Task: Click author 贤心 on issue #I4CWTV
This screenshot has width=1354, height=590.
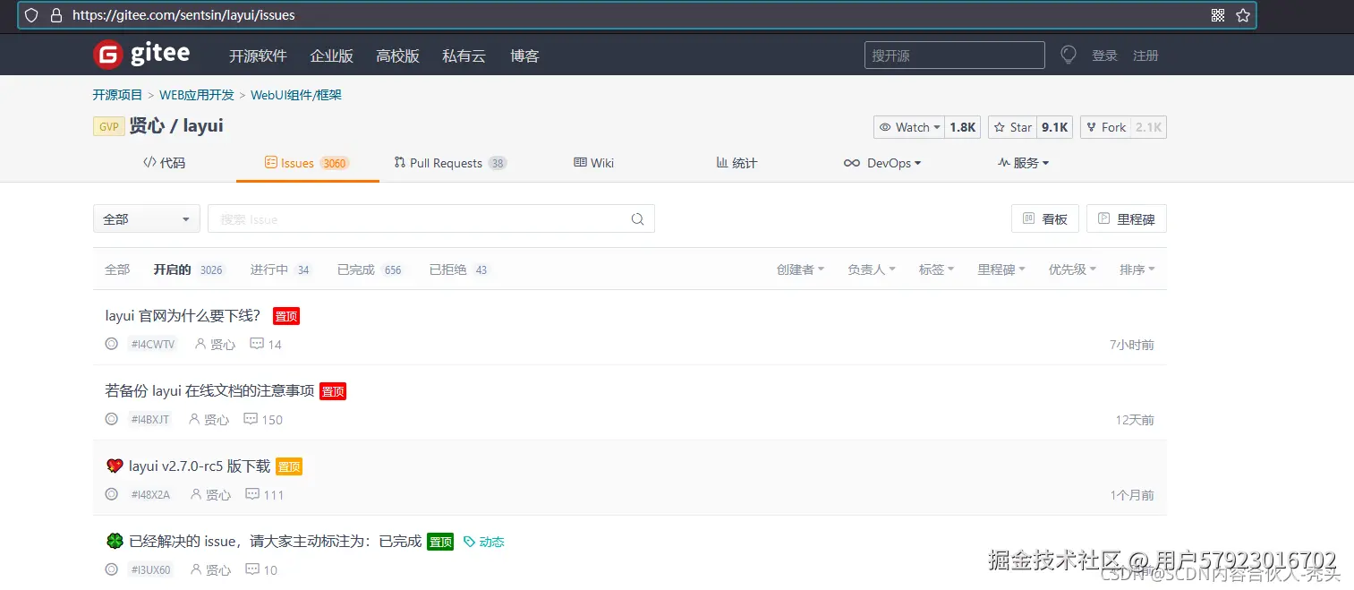Action: (x=216, y=344)
